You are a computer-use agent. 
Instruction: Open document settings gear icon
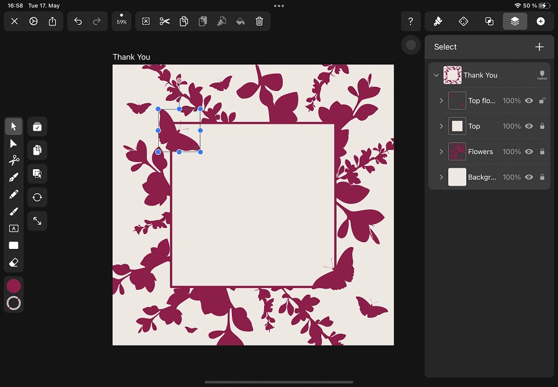[33, 21]
